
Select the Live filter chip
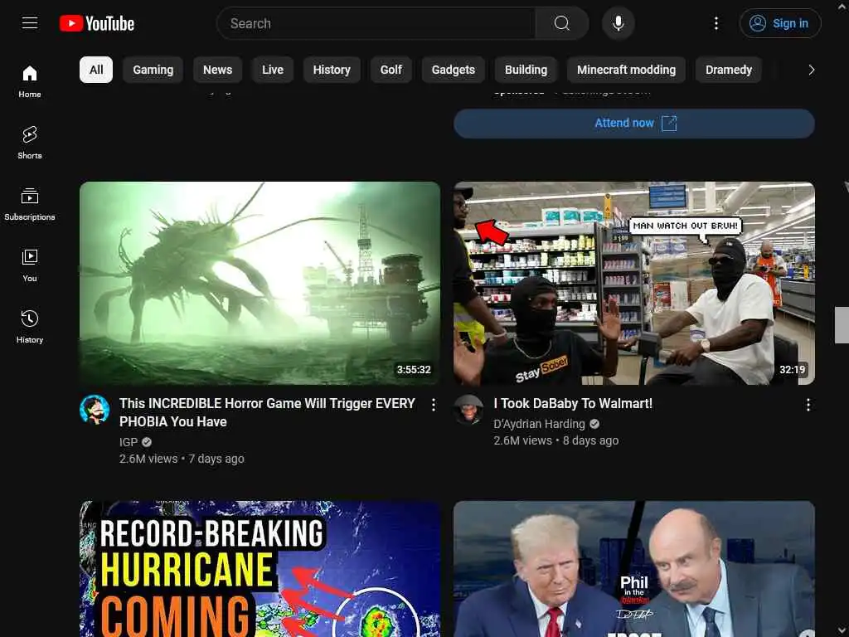click(x=273, y=70)
